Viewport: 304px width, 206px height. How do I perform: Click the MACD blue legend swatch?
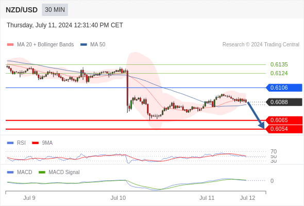10,173
